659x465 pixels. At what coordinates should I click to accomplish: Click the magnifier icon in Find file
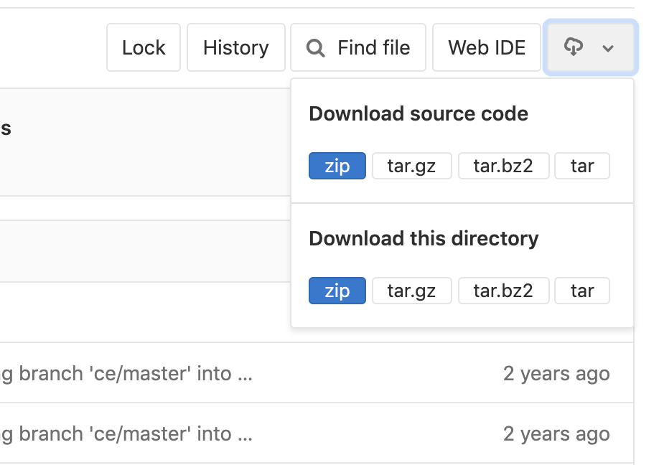click(315, 48)
